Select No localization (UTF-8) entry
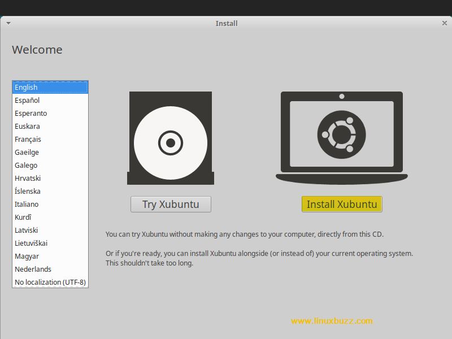 tap(50, 282)
